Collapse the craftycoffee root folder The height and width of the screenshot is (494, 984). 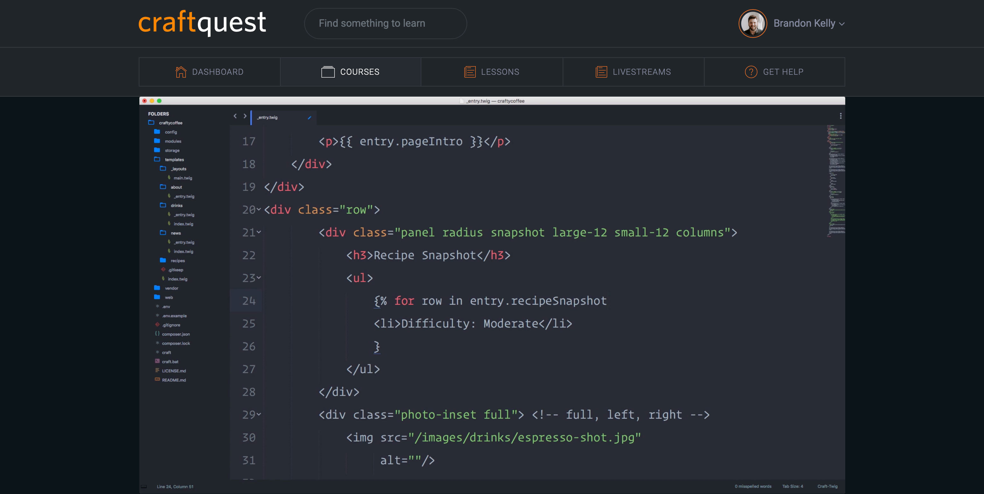[165, 122]
